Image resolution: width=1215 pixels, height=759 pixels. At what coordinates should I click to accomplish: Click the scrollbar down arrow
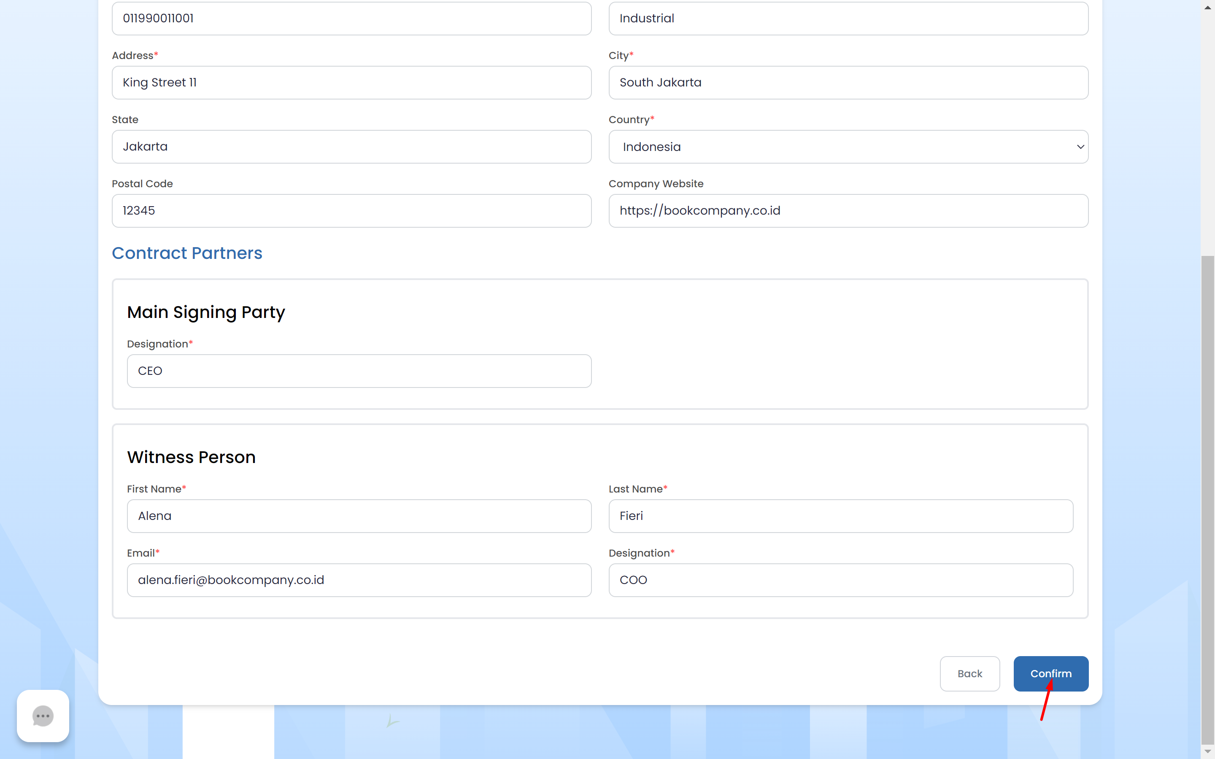tap(1208, 752)
